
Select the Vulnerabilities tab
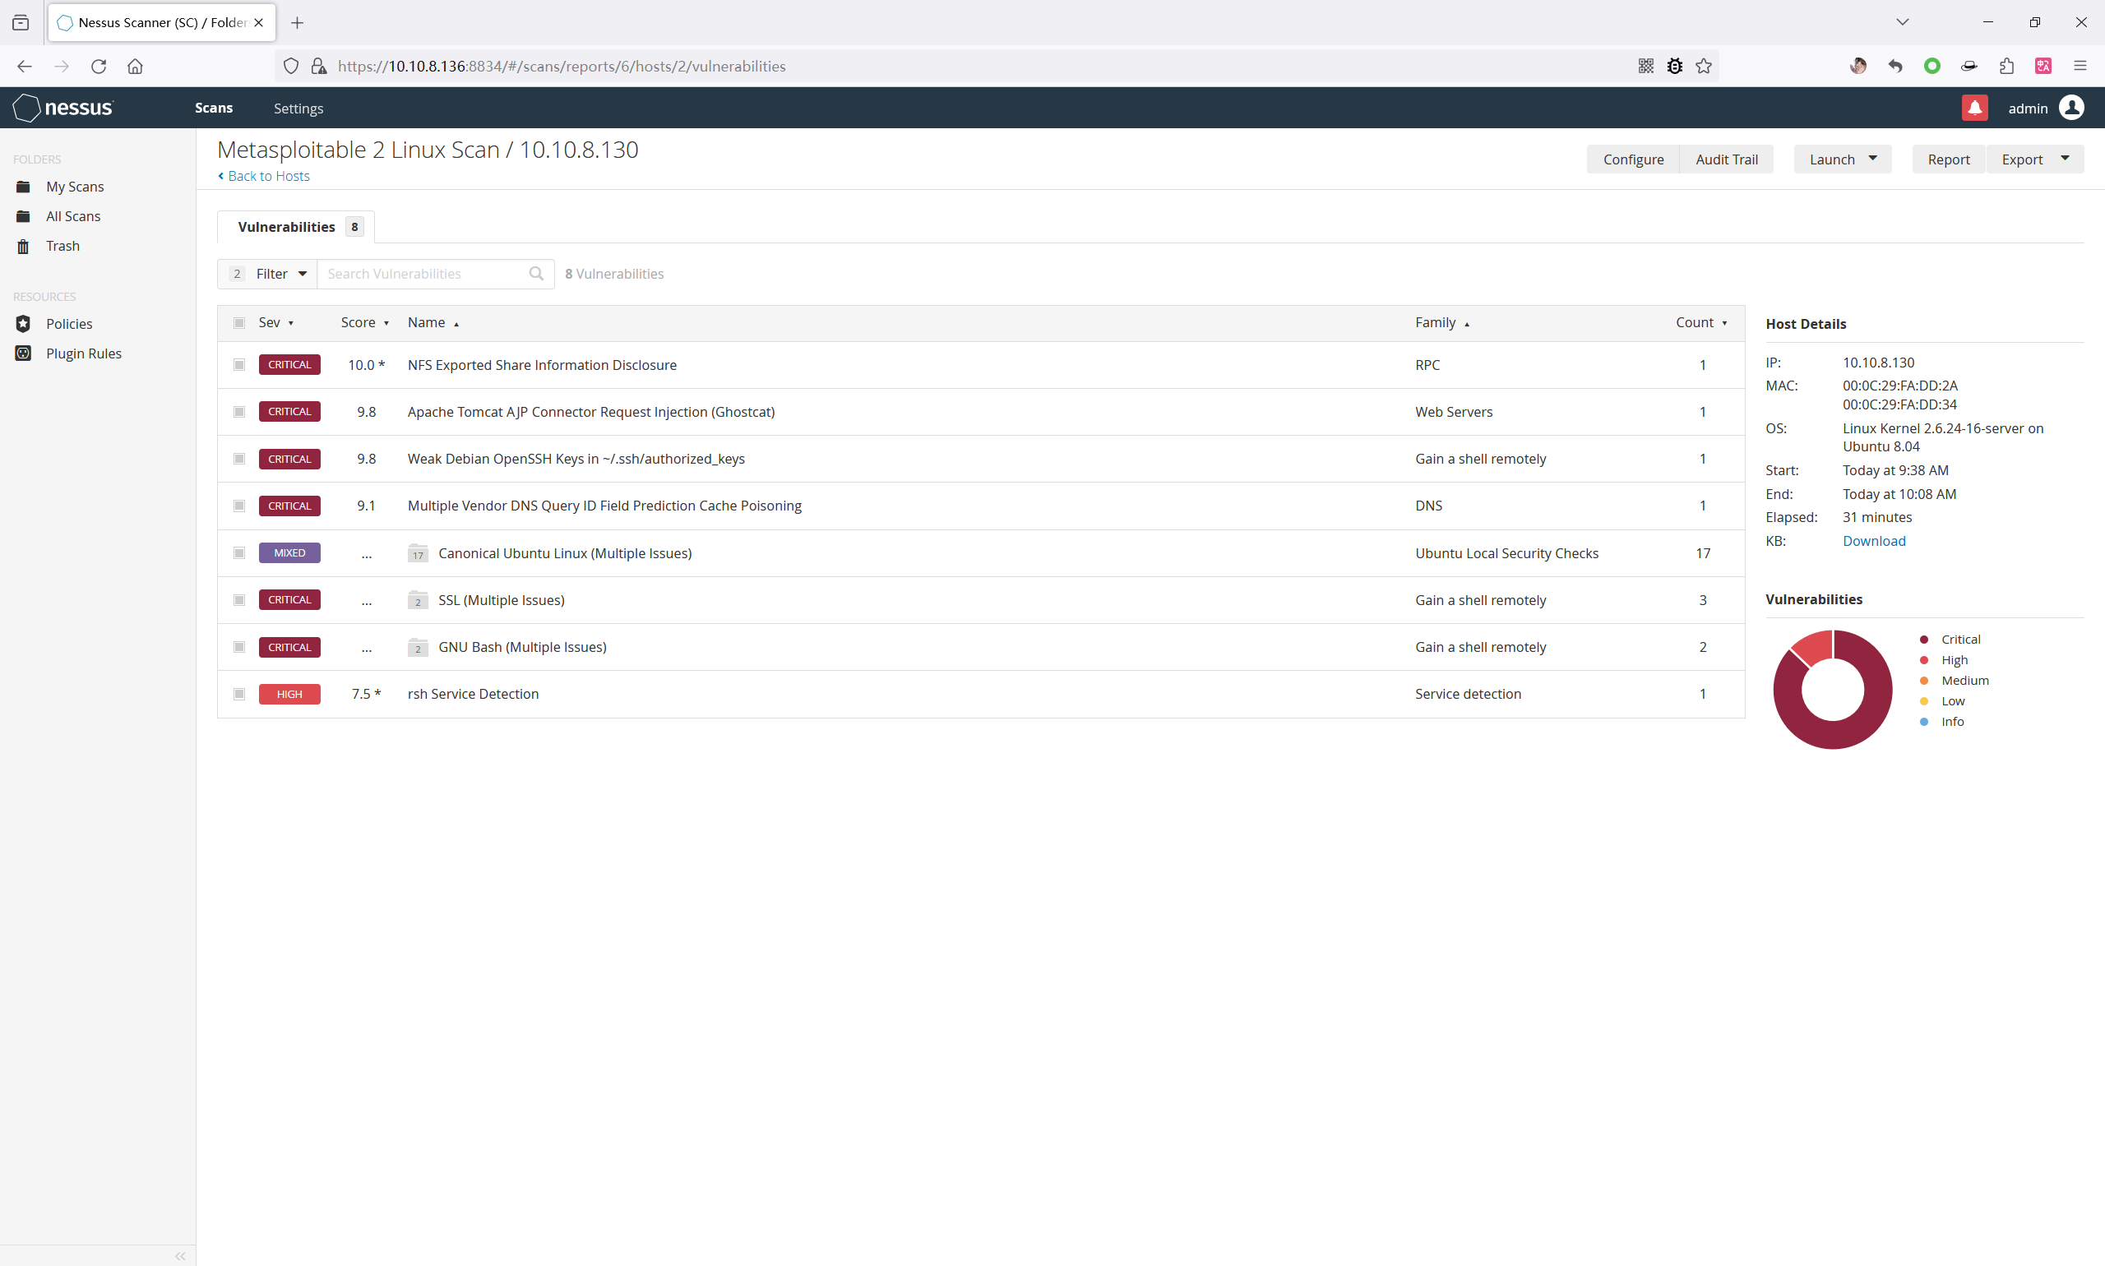pyautogui.click(x=296, y=227)
